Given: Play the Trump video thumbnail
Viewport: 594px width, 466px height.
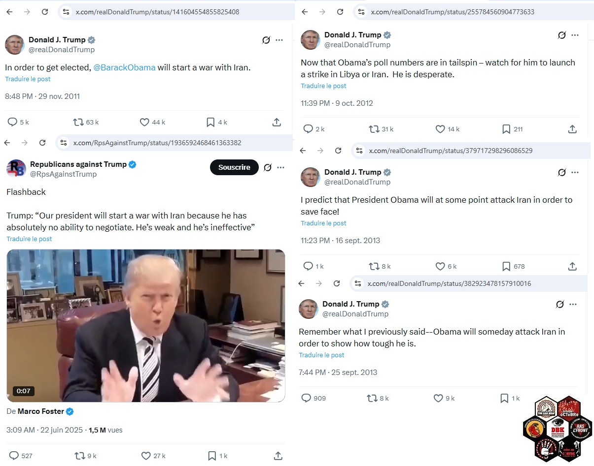Looking at the screenshot, I should coord(146,326).
